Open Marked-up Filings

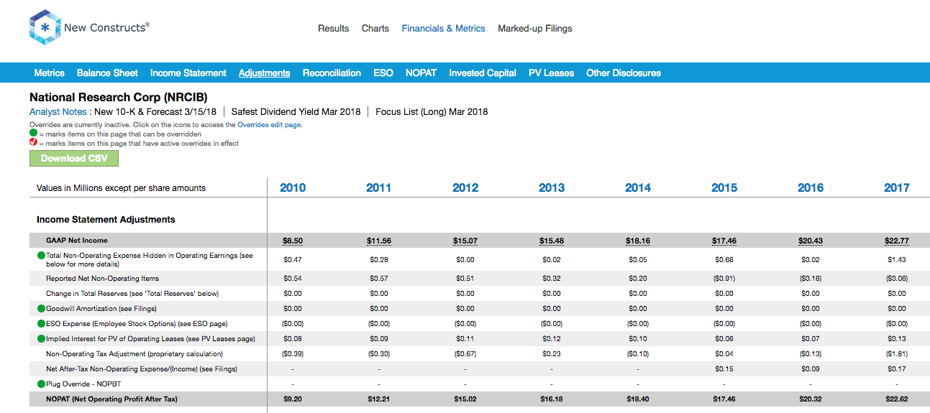click(x=535, y=29)
